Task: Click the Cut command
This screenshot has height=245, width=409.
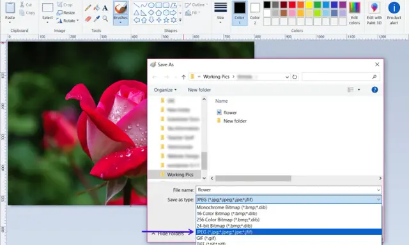Action: pos(26,4)
